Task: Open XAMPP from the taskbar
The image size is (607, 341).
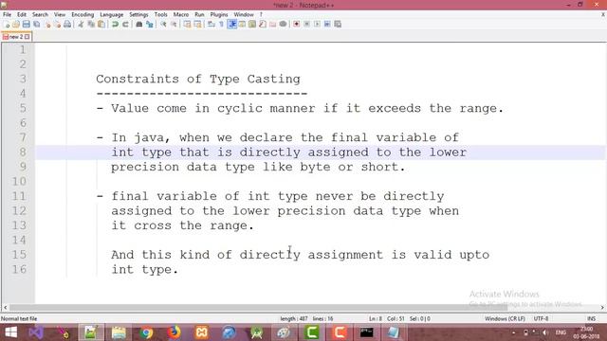Action: click(202, 332)
